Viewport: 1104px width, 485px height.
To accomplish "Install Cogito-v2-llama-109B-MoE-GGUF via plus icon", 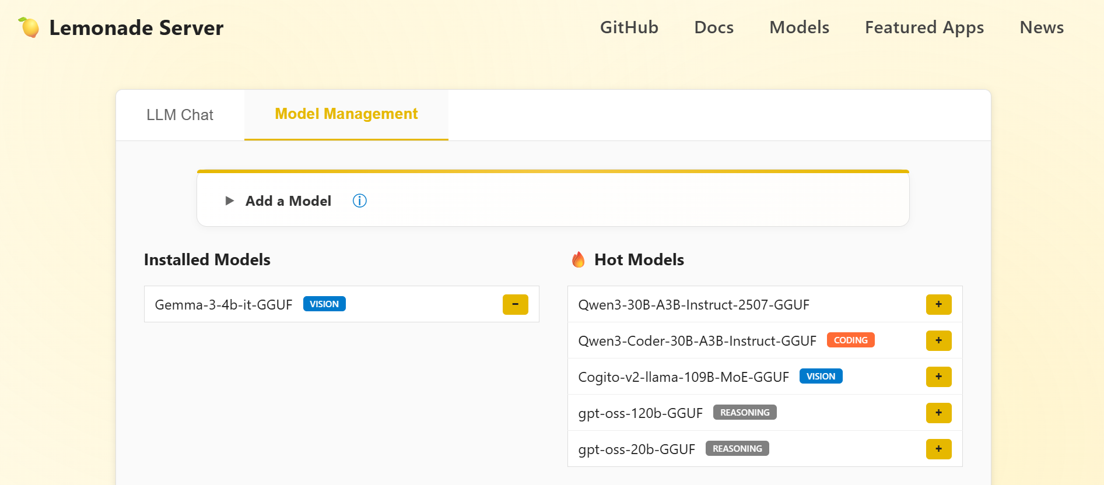I will (x=938, y=377).
